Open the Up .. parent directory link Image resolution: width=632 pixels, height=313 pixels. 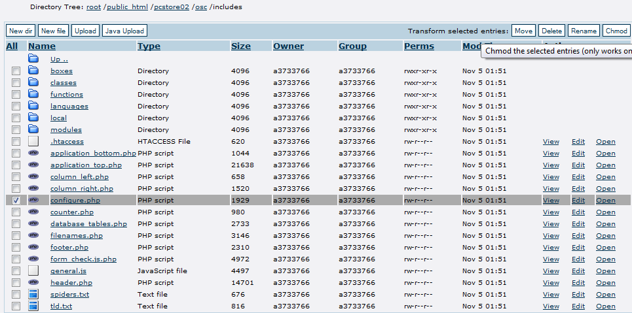[x=59, y=59]
